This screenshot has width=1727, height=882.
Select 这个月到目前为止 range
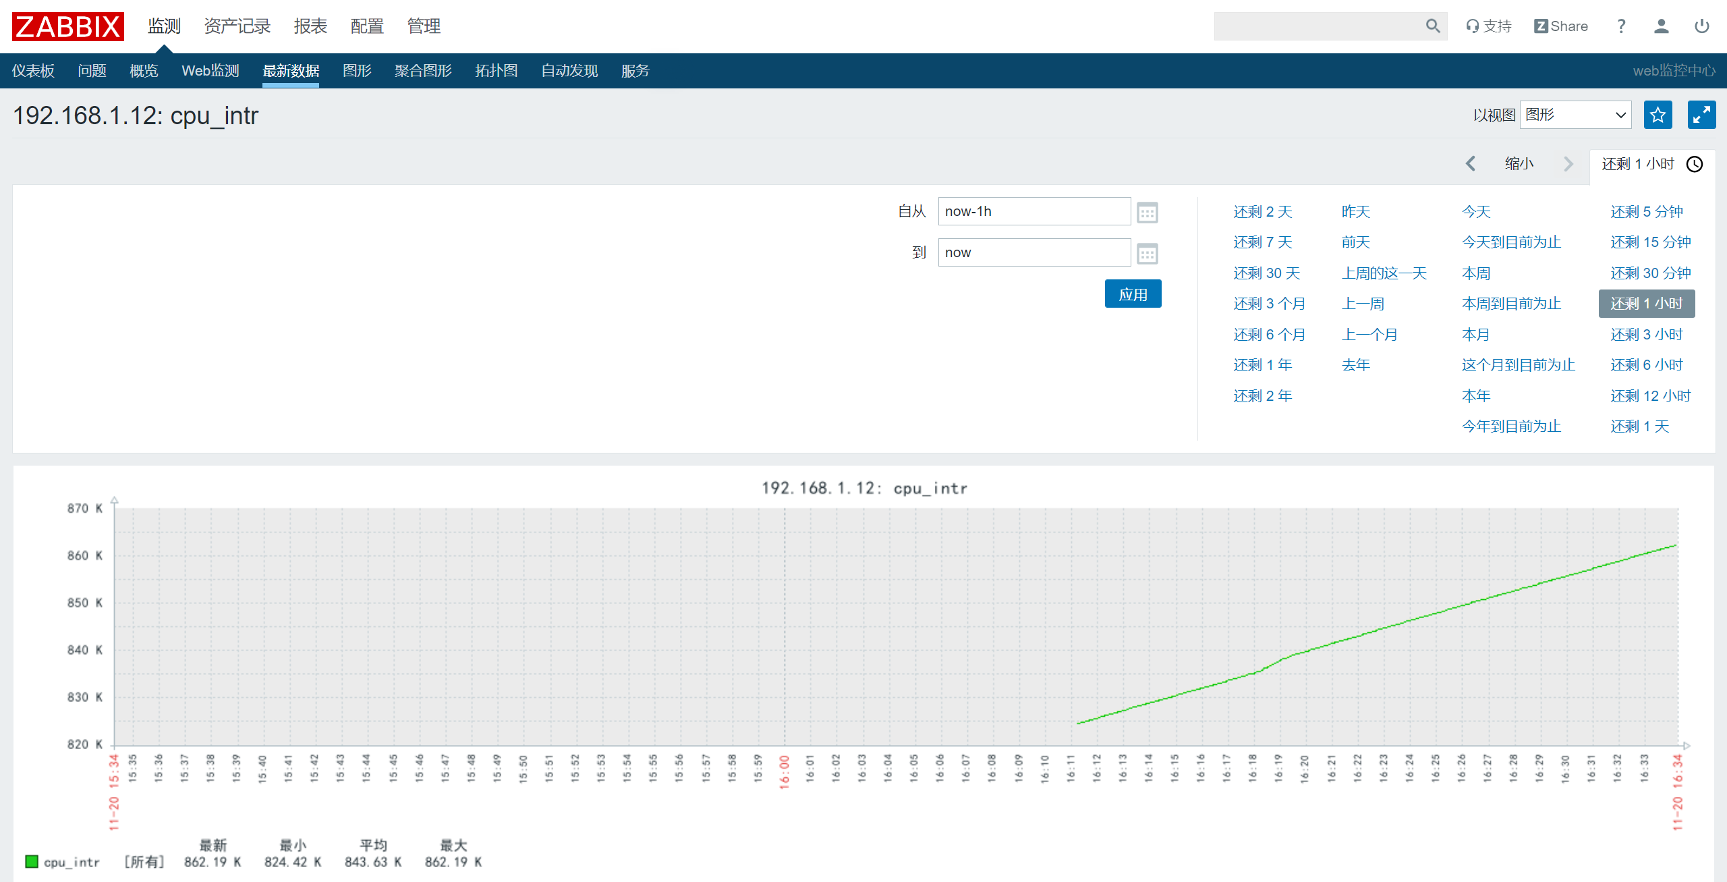[x=1519, y=365]
